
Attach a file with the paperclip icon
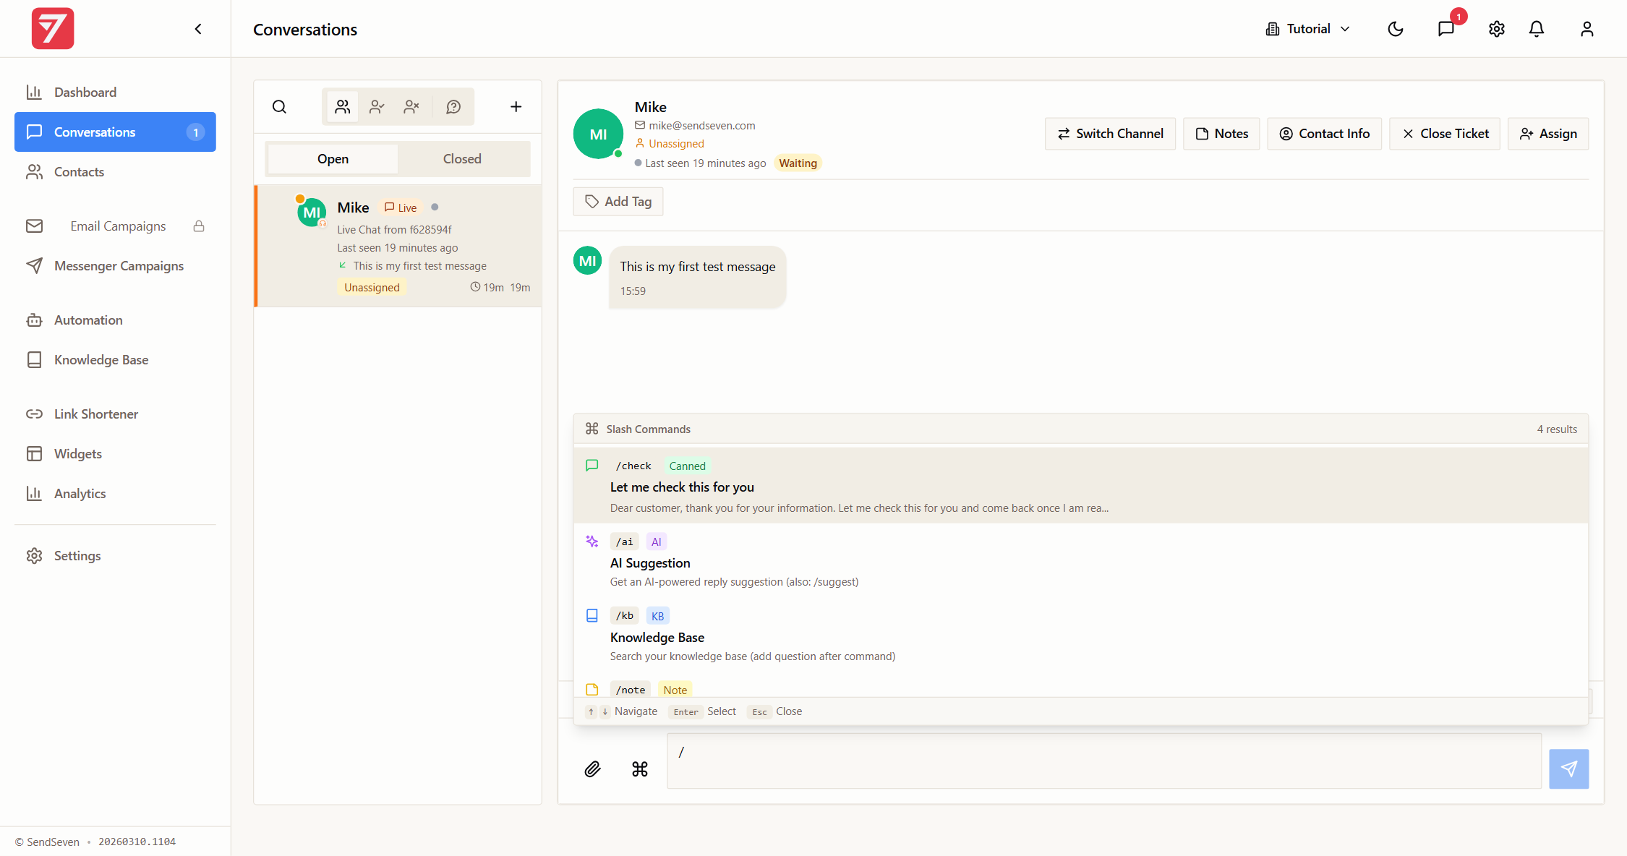[592, 769]
